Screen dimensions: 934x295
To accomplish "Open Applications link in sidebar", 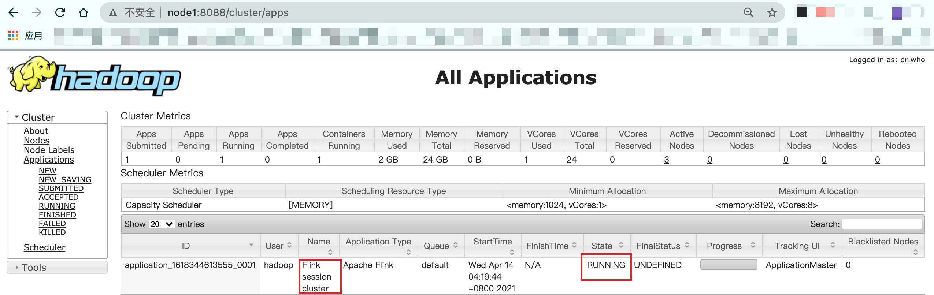I will [x=49, y=160].
